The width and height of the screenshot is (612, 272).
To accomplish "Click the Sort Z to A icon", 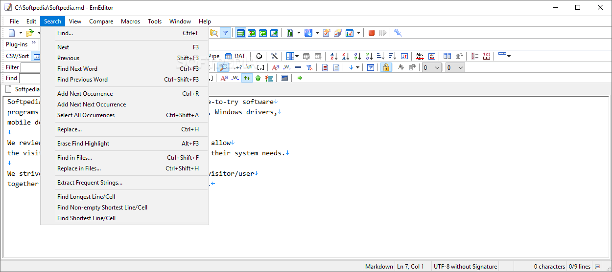I will [x=346, y=56].
